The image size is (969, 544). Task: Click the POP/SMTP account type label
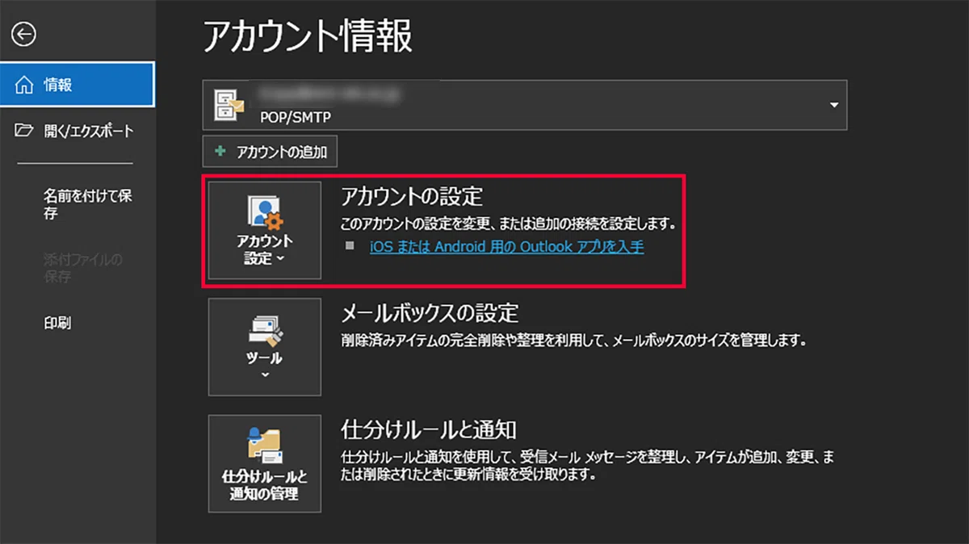[296, 117]
